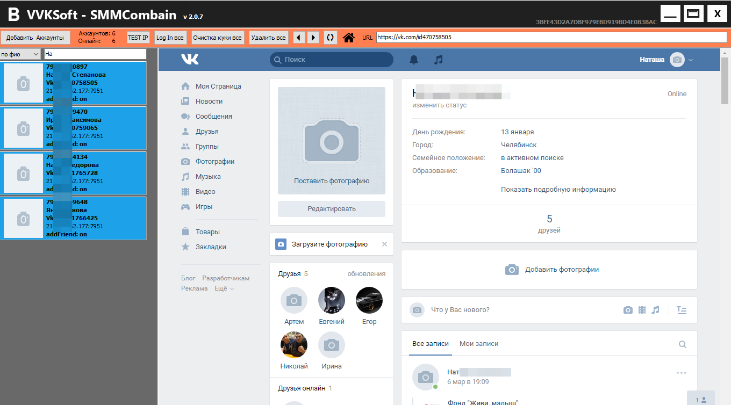Dismiss the Загрузите фотографию prompt
731x405 pixels.
[x=384, y=244]
